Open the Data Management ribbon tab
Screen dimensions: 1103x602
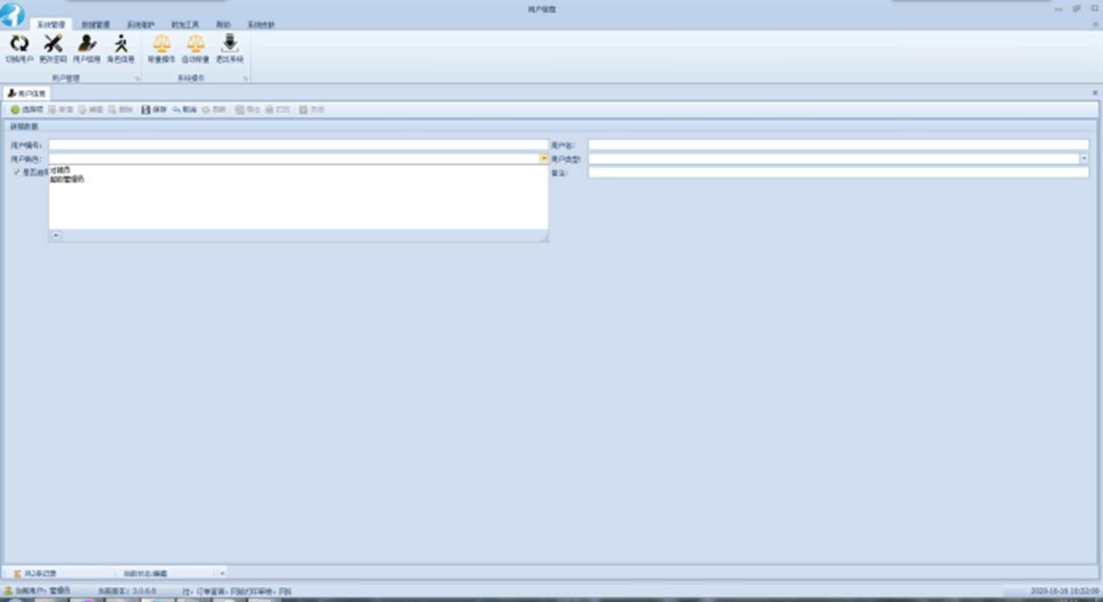tap(96, 25)
